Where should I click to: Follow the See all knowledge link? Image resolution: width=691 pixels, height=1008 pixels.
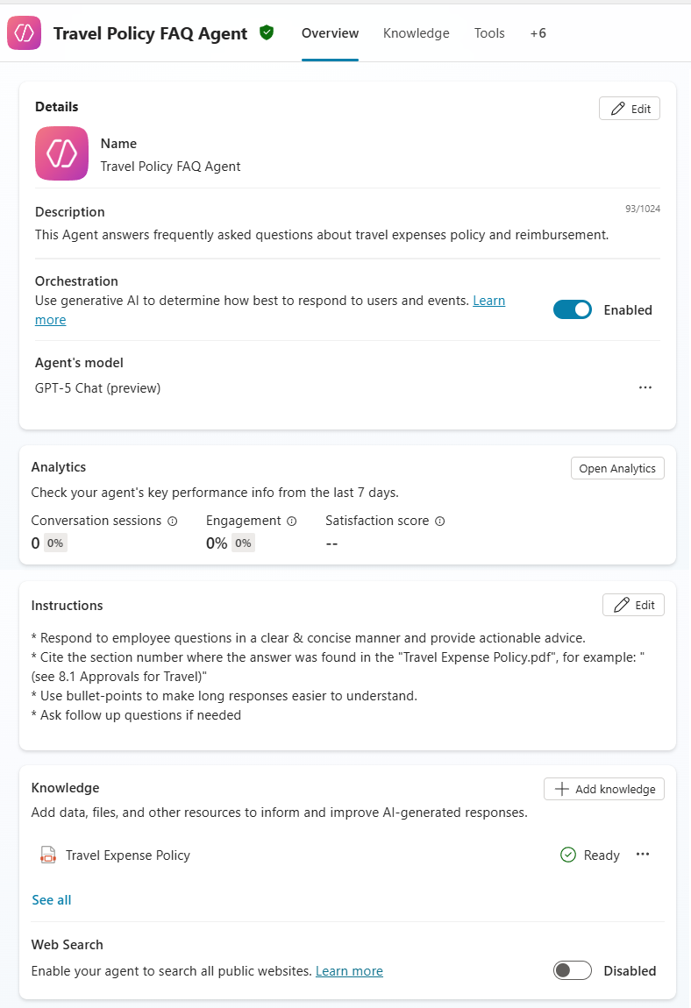coord(52,900)
